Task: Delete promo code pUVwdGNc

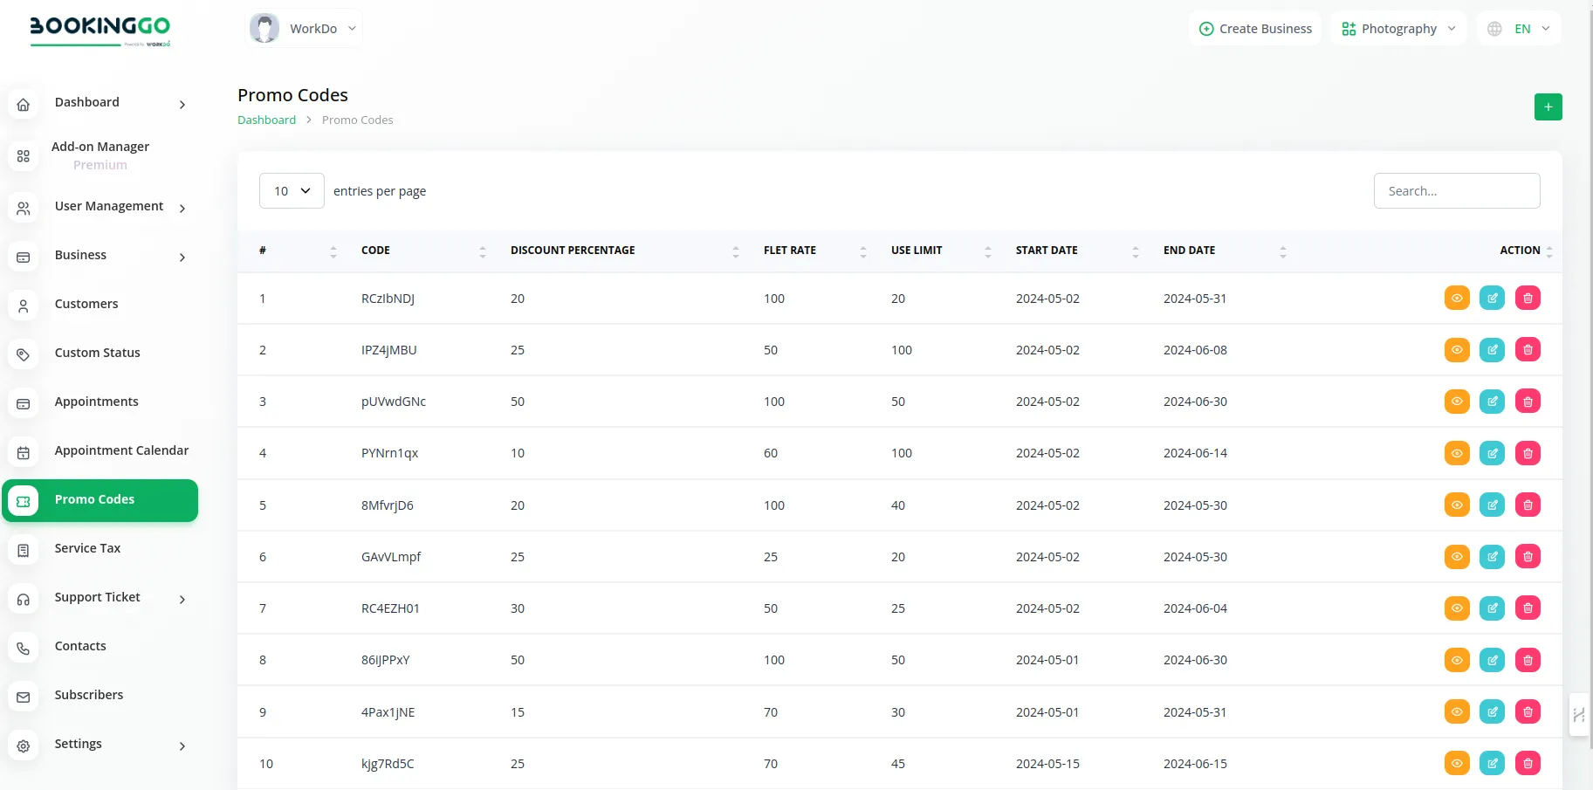Action: [x=1528, y=402]
